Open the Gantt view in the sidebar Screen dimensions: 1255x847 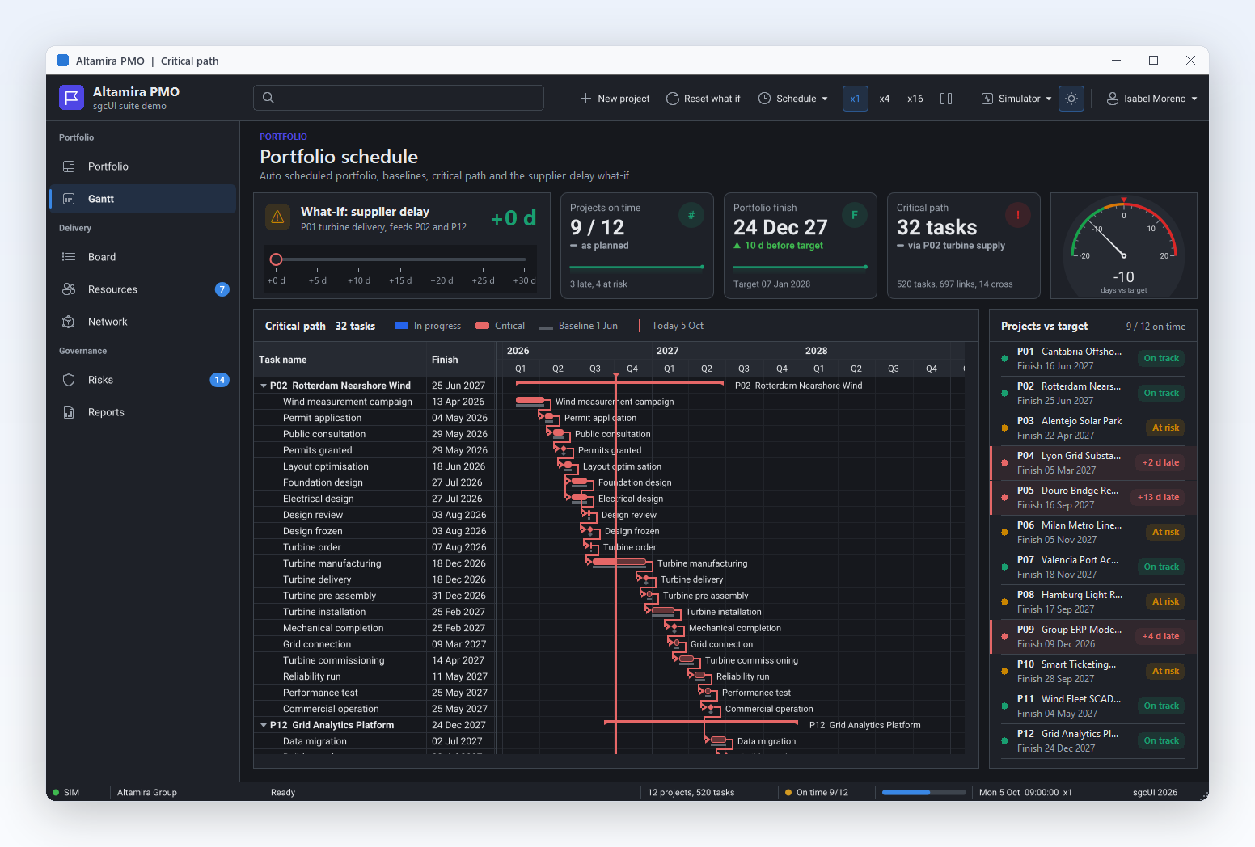[142, 199]
